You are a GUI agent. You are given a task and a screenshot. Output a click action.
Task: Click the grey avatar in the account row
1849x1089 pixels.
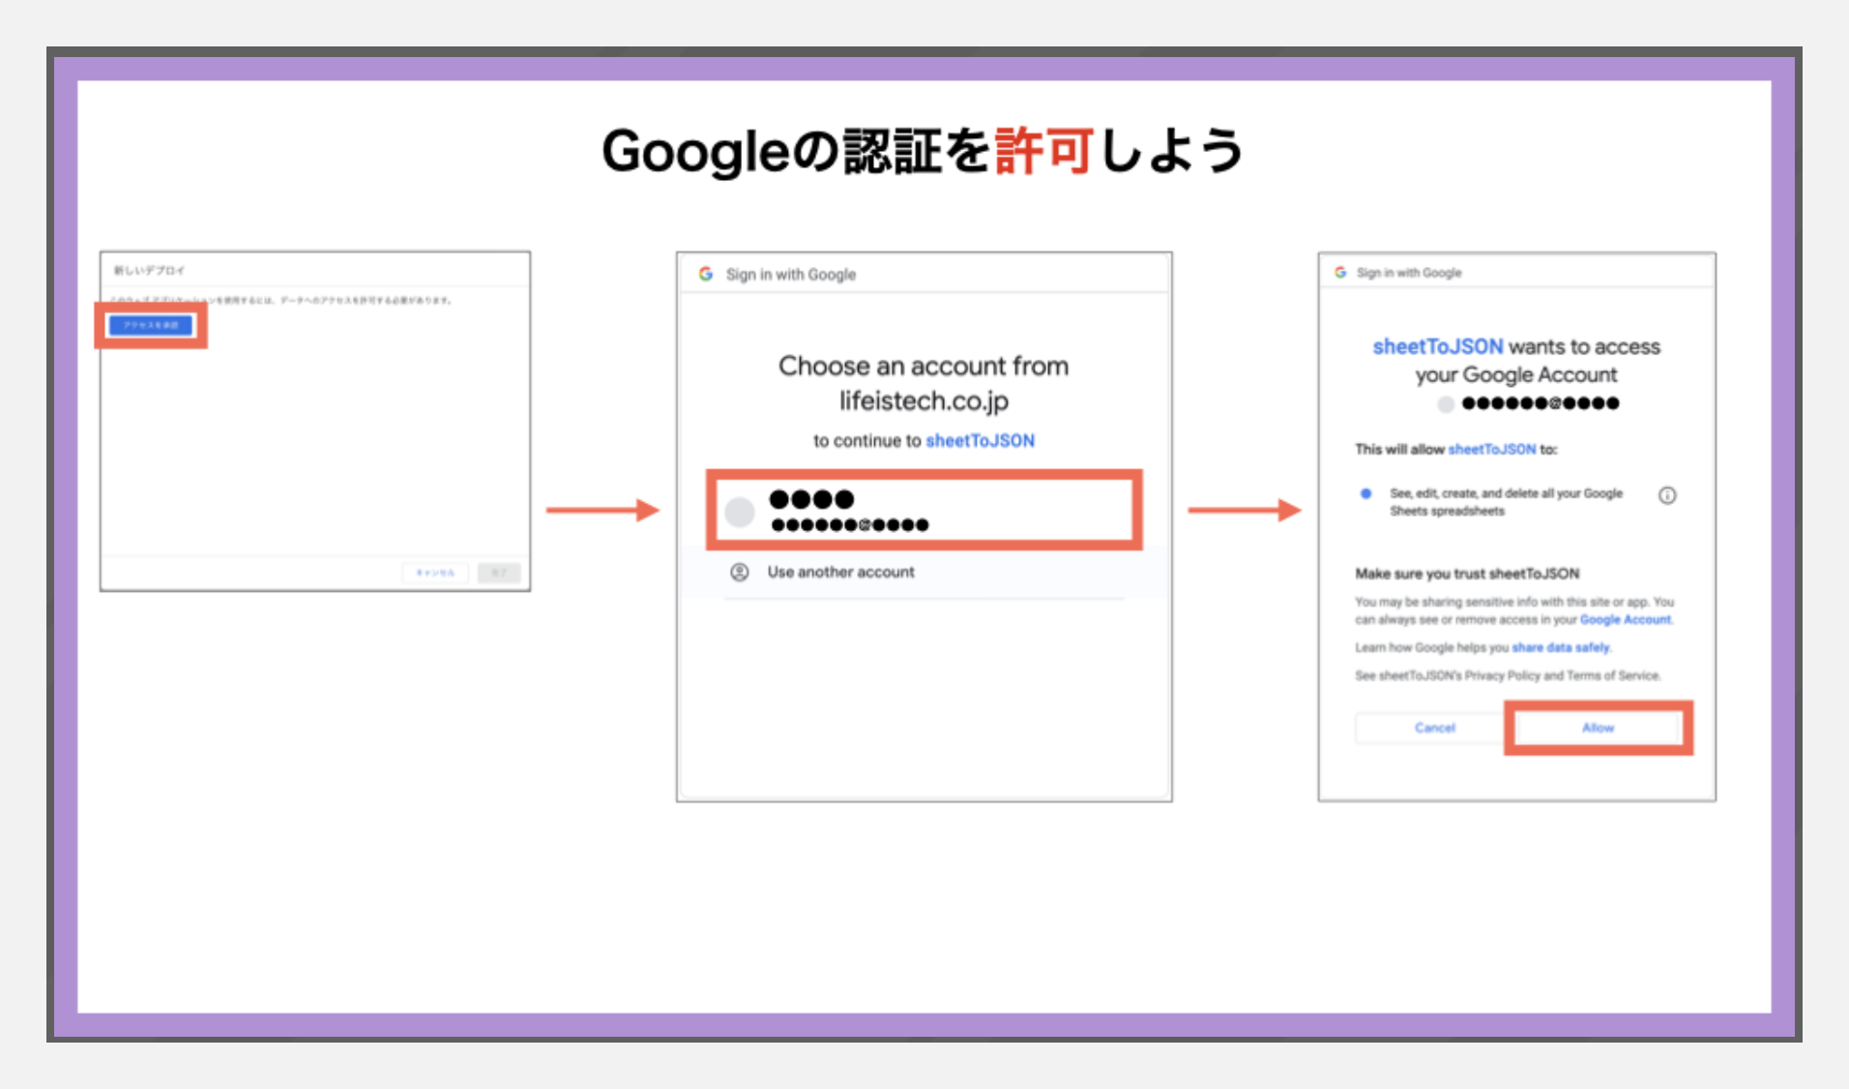(740, 512)
